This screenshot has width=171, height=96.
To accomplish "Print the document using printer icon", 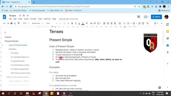I will [x=11, y=23].
